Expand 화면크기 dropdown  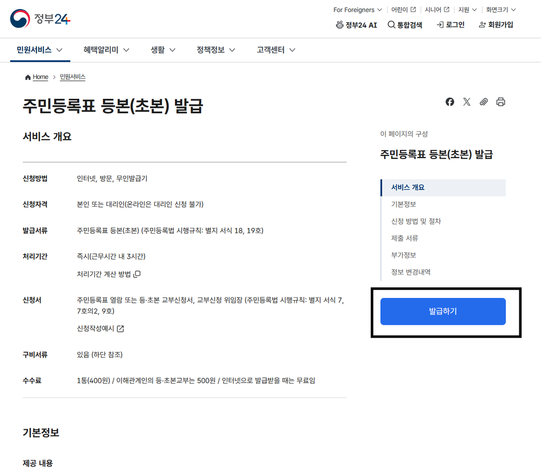[501, 10]
